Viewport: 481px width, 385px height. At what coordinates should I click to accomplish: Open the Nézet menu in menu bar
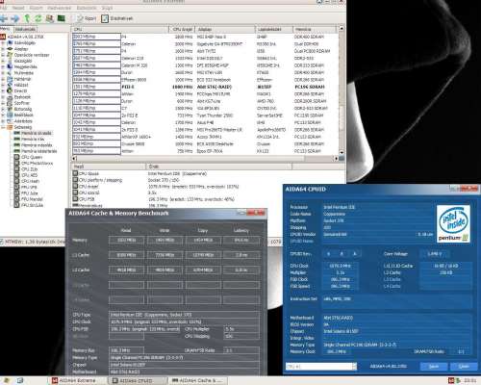pyautogui.click(x=18, y=8)
